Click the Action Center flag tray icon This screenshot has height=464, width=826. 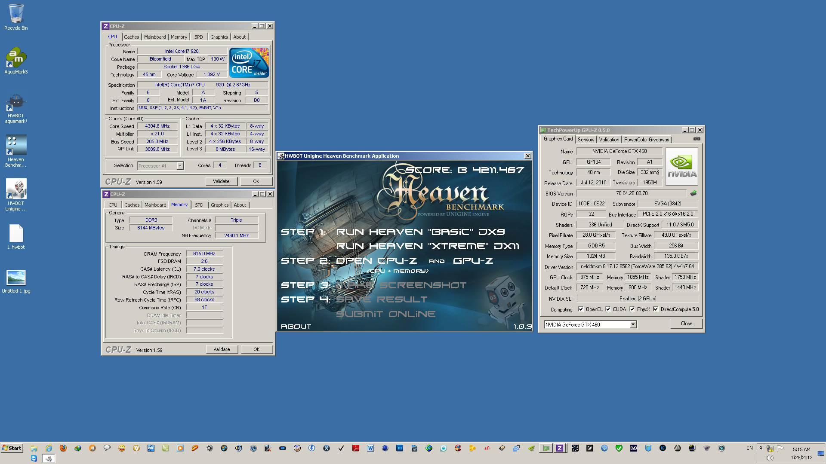click(x=780, y=449)
